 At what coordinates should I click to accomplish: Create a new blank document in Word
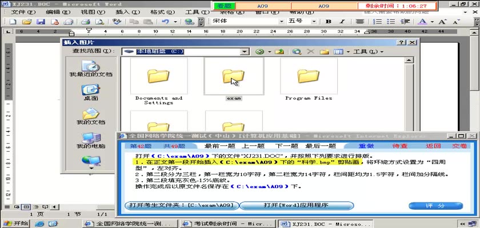(13, 22)
